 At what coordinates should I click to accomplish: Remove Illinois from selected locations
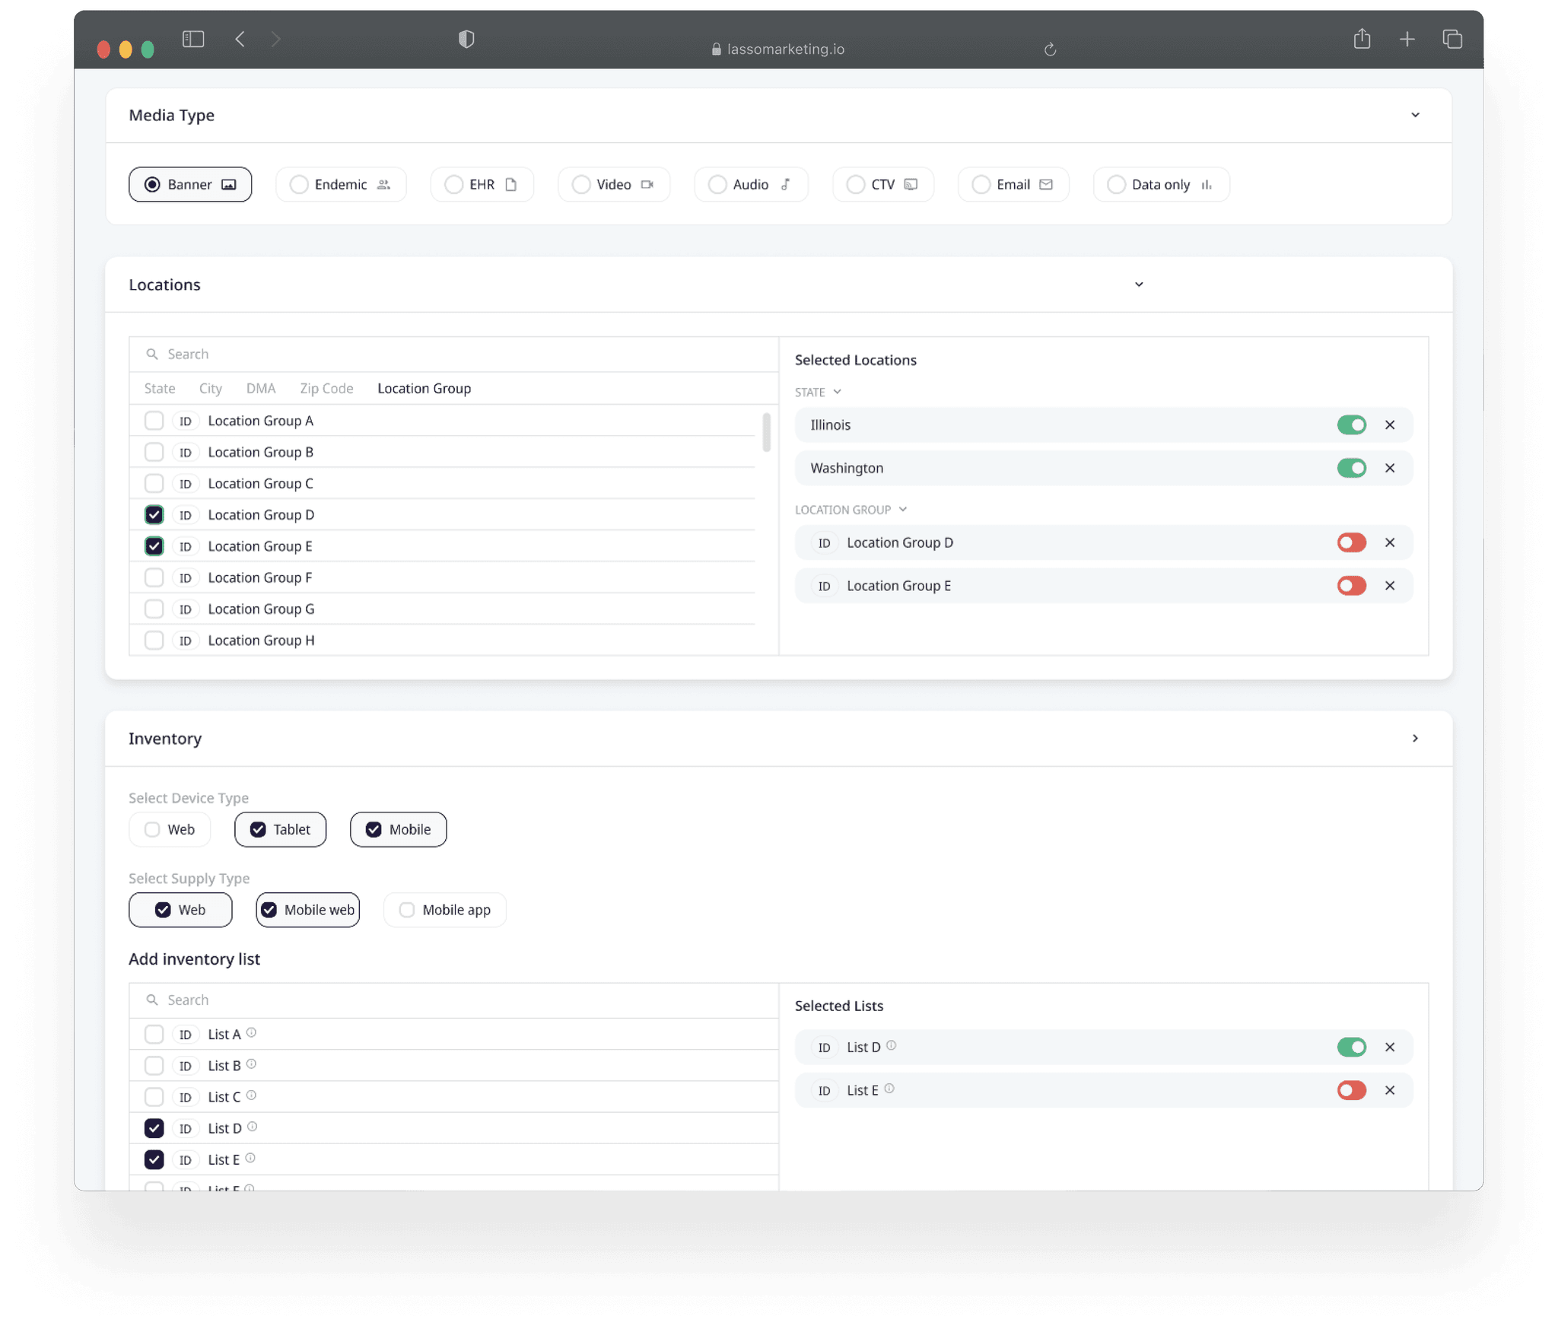(x=1389, y=424)
